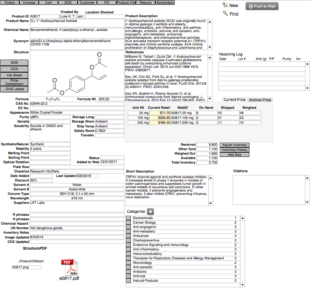This screenshot has width=311, height=294.
Task: Click the Added to Web date
Action: [x=112, y=162]
